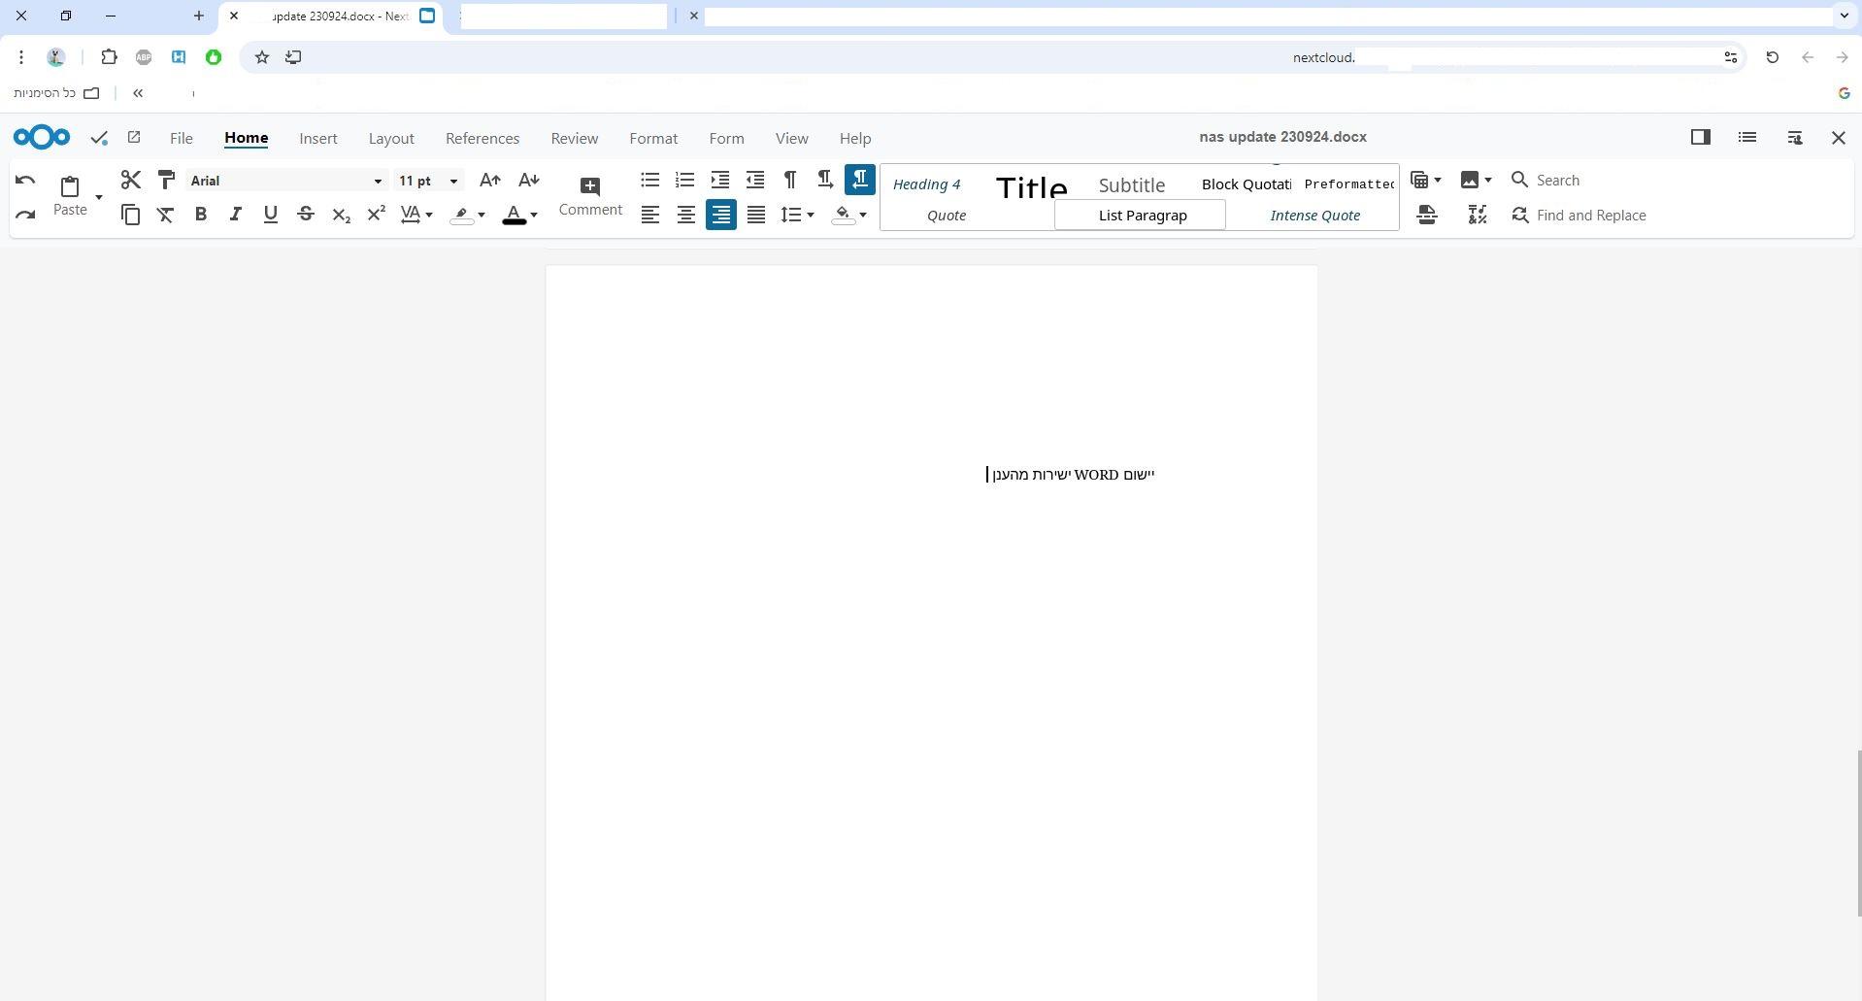Expand the line spacing dropdown
The image size is (1862, 1001).
pos(810,215)
